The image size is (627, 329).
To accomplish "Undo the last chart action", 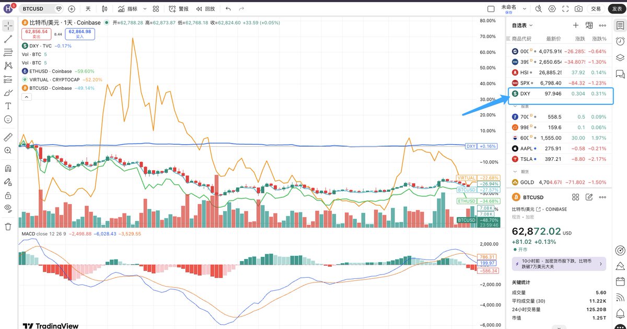I will (x=228, y=9).
